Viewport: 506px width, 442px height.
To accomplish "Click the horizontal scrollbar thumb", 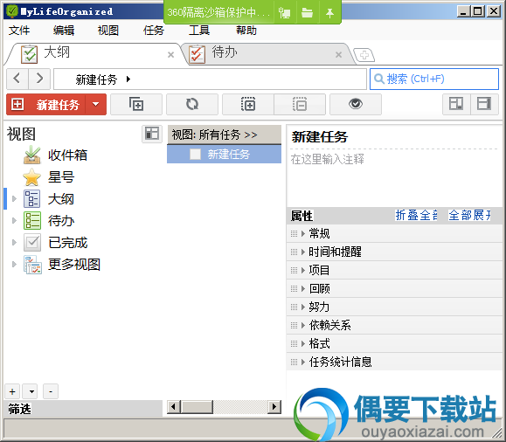I will [197, 406].
